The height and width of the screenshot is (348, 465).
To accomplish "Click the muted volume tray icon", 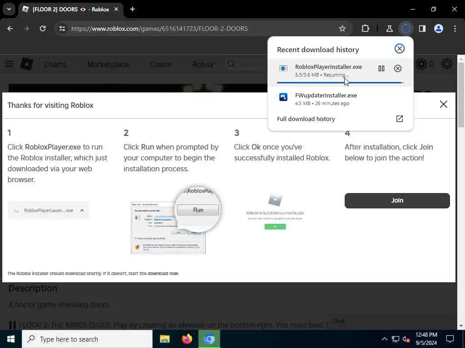I will [x=406, y=339].
